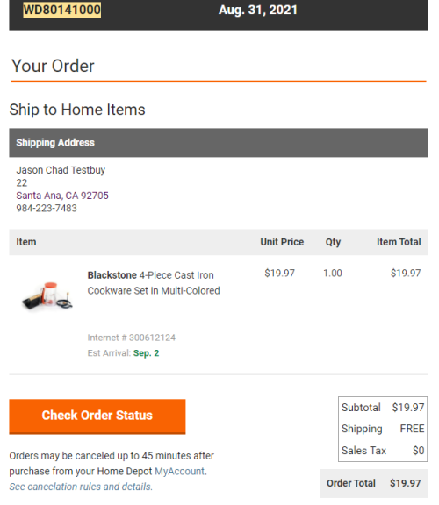This screenshot has height=505, width=439.
Task: Open the MyAccount link
Action: tap(180, 471)
